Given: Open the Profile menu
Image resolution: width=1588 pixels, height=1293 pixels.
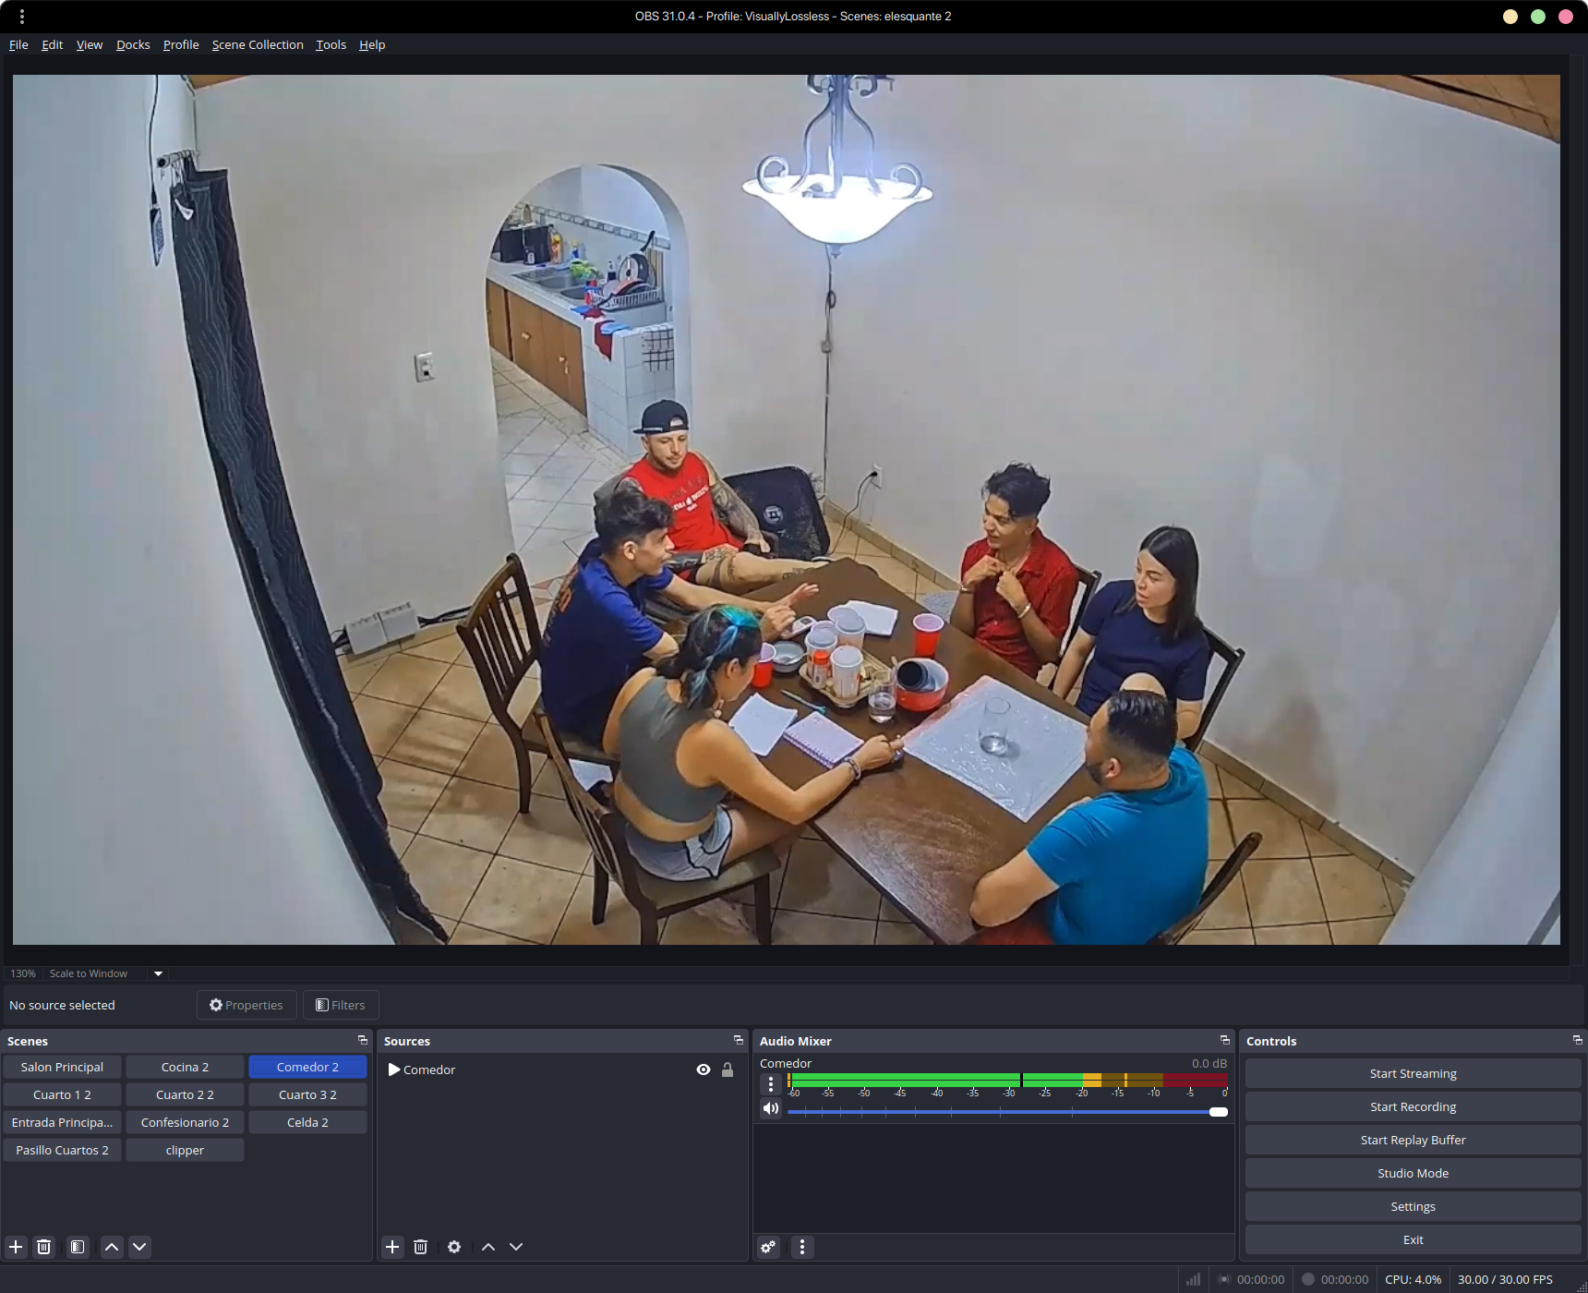Looking at the screenshot, I should point(181,44).
